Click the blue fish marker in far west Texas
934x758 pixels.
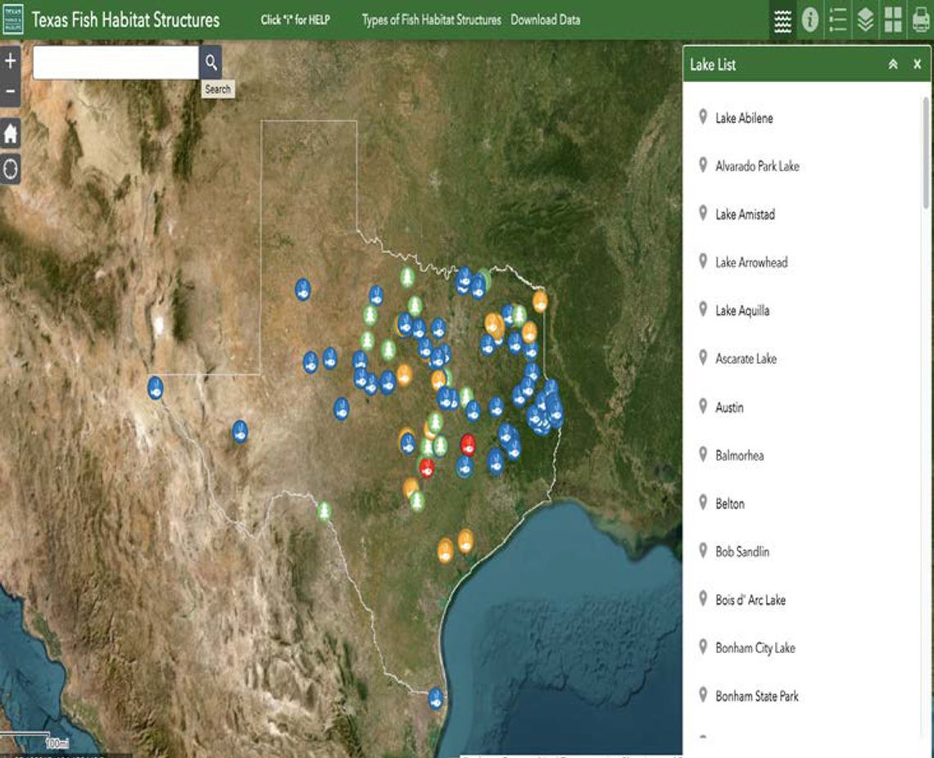tap(240, 431)
